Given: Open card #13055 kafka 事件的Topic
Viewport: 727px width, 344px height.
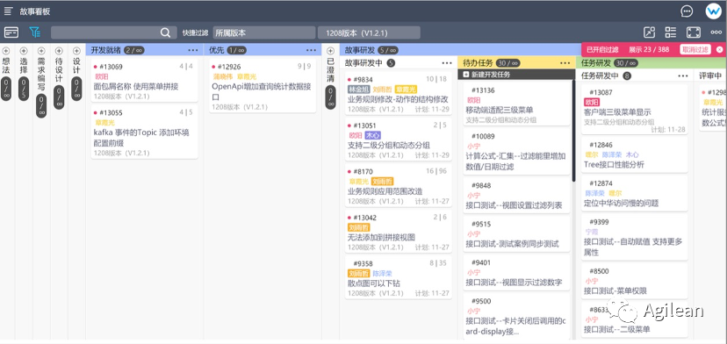Looking at the screenshot, I should 144,132.
